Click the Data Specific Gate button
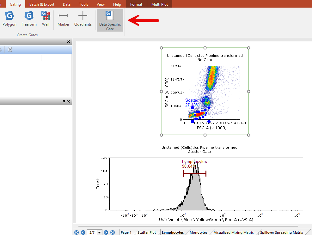312x235 pixels. [x=110, y=20]
